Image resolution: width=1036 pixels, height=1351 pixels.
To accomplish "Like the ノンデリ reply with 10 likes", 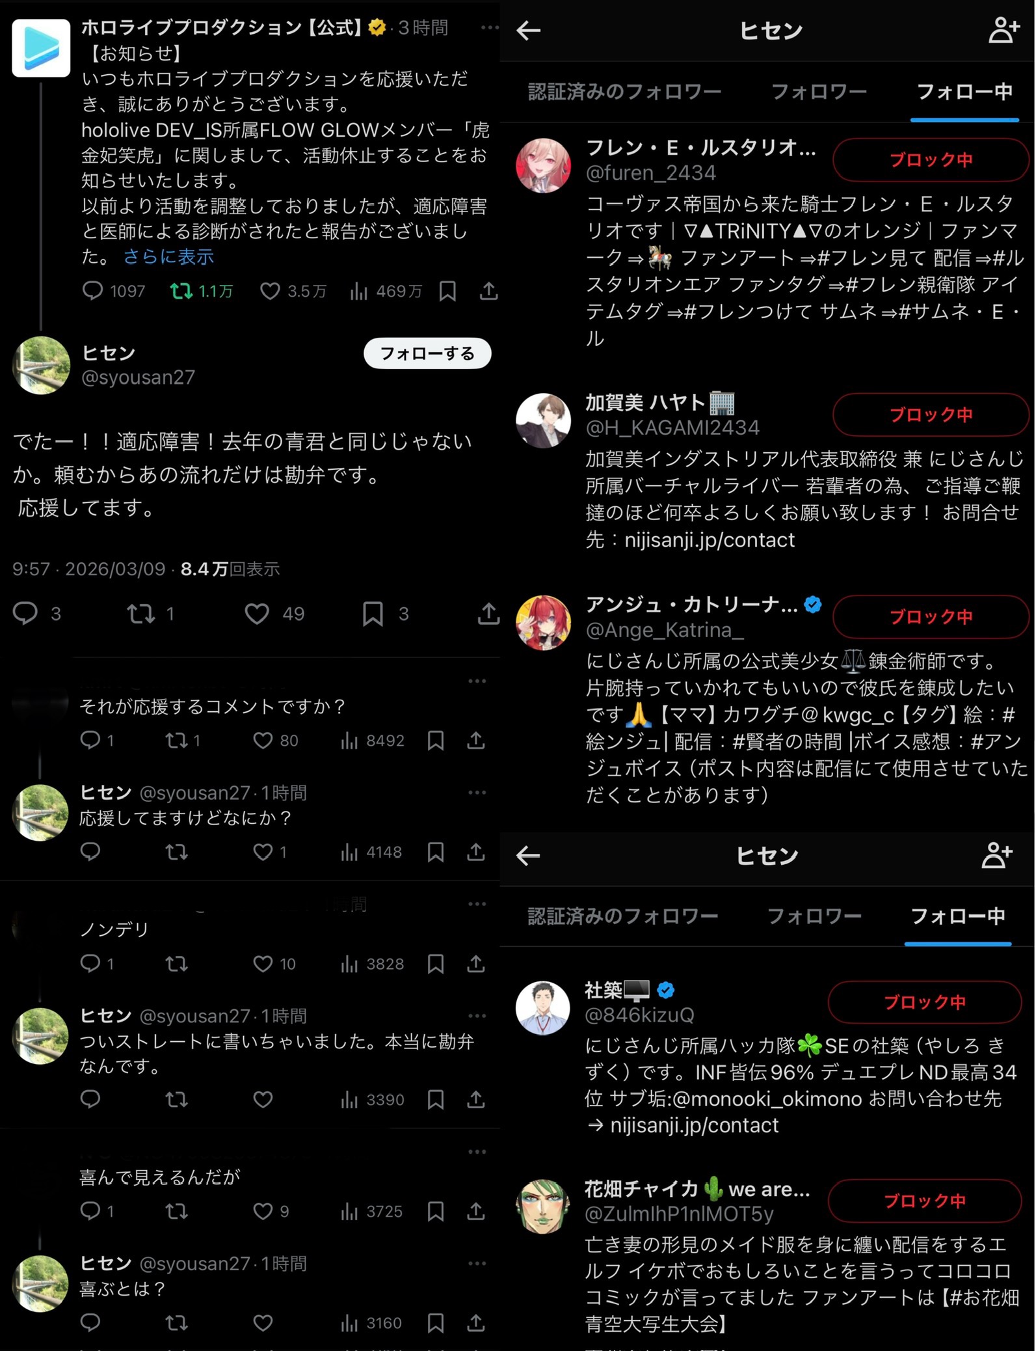I will [x=263, y=964].
